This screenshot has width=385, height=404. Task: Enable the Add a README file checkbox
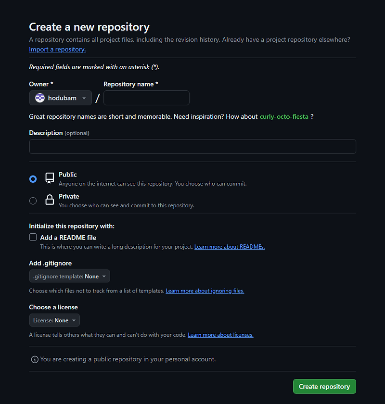pos(33,237)
